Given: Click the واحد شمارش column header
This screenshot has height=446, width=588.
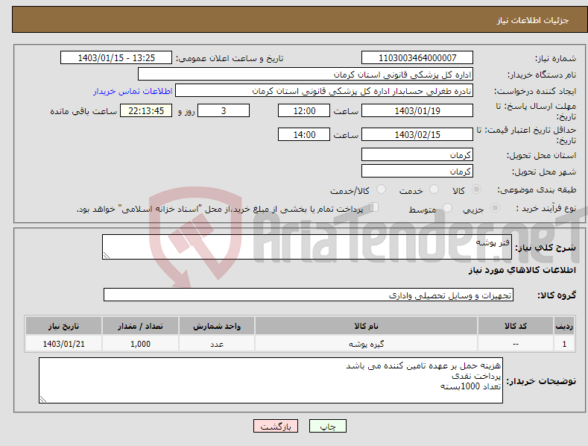Looking at the screenshot, I should 217,326.
